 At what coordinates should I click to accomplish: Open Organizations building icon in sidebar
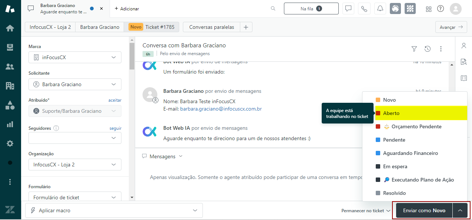[10, 86]
